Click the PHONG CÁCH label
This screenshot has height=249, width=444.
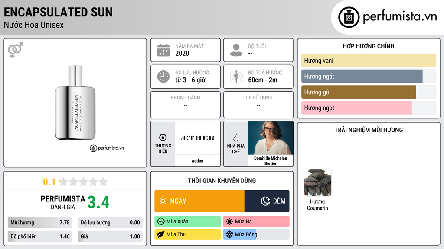pos(186,98)
